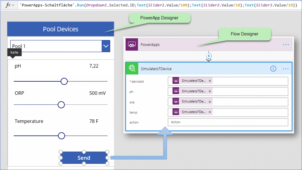Screen dimensions: 302x170
Task: Open the SimulateIoTDevice ellipsis menu
Action: tap(285, 69)
